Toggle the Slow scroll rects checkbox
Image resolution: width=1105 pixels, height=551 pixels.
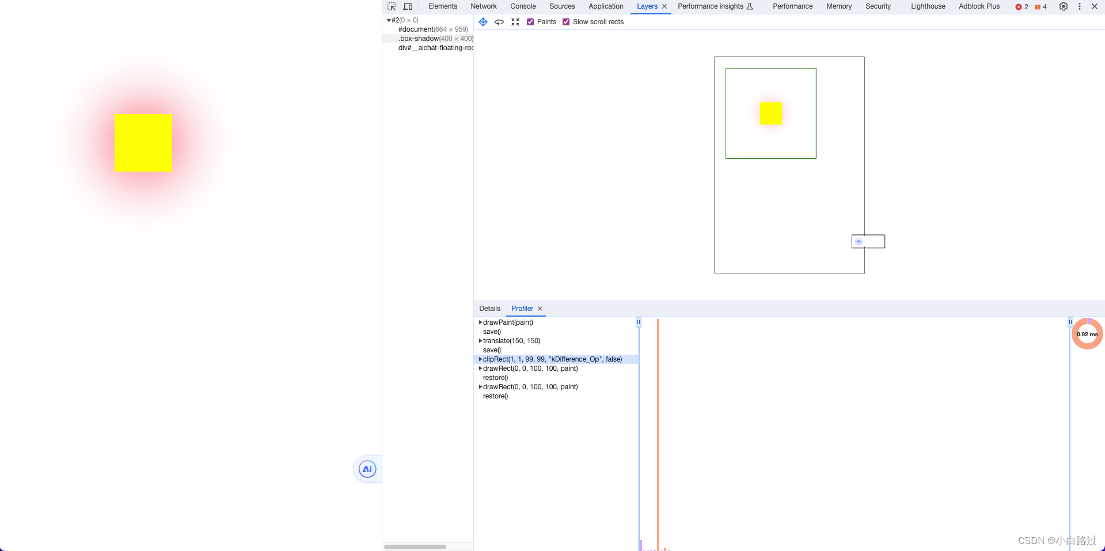pos(566,22)
